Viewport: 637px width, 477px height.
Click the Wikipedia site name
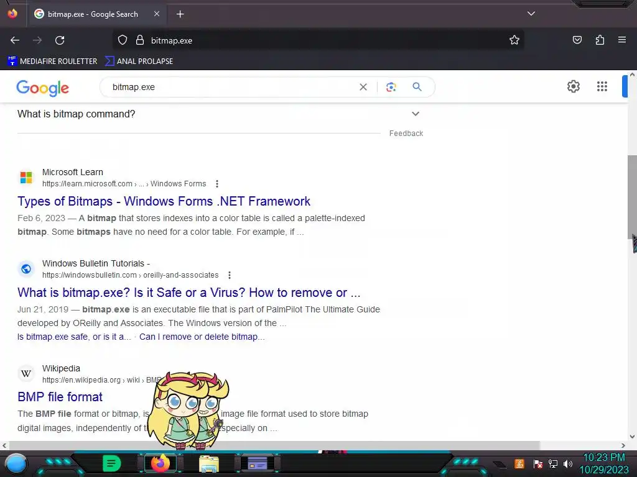pos(61,368)
